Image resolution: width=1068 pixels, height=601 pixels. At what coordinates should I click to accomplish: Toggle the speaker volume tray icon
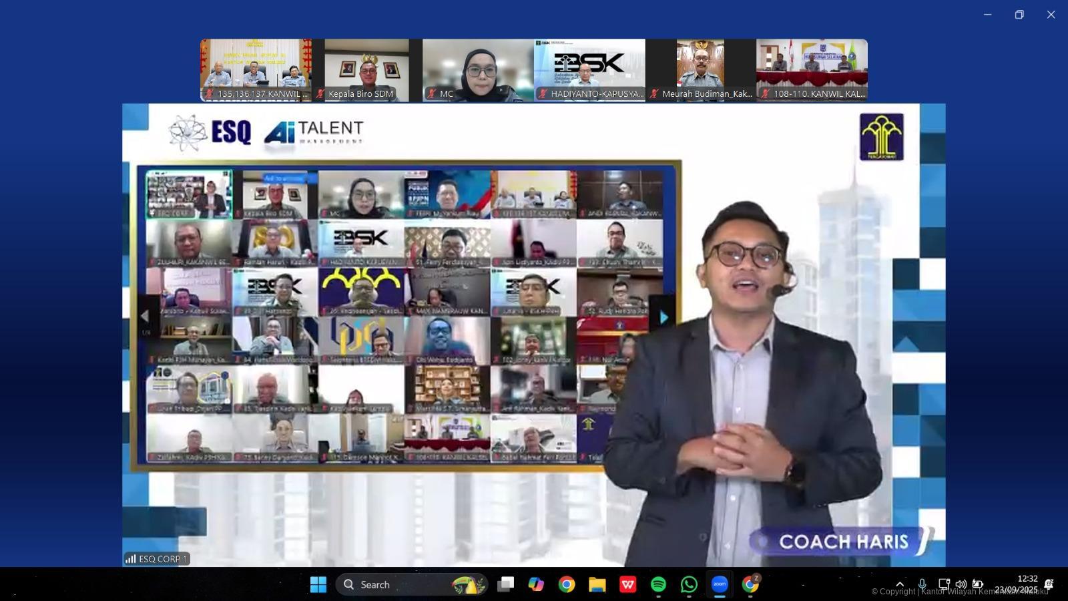[x=961, y=584]
